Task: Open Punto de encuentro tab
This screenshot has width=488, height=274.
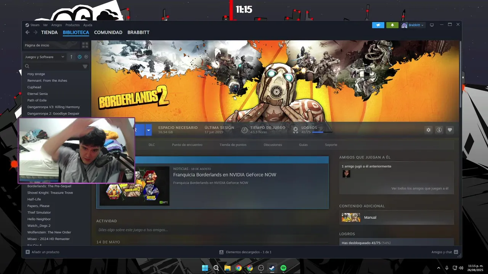Action: coord(187,145)
